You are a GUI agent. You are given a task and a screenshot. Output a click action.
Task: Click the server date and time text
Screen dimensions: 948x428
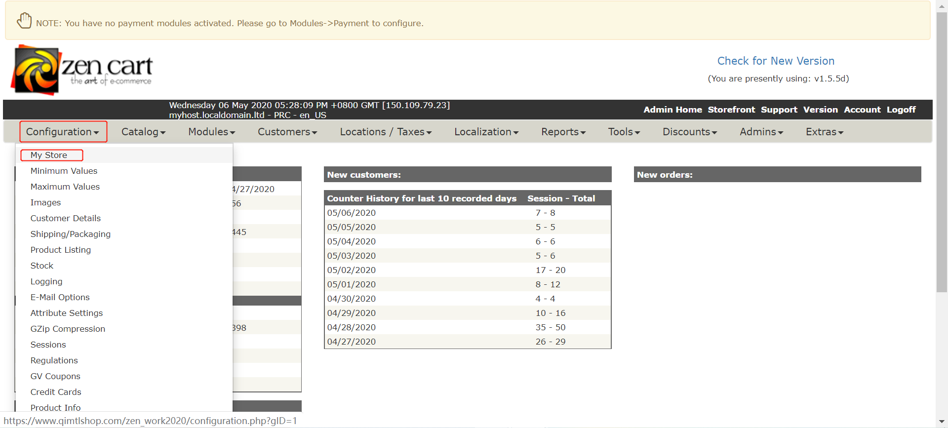(310, 105)
